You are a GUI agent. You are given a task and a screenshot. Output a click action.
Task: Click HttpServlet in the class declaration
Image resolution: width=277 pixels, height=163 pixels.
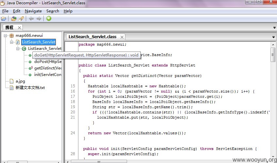[183, 66]
